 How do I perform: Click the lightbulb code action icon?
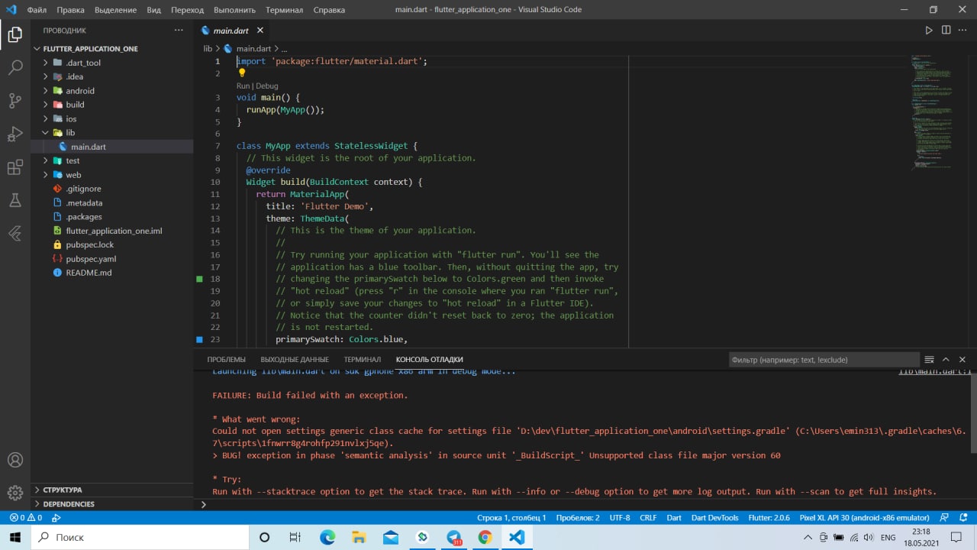pyautogui.click(x=242, y=73)
